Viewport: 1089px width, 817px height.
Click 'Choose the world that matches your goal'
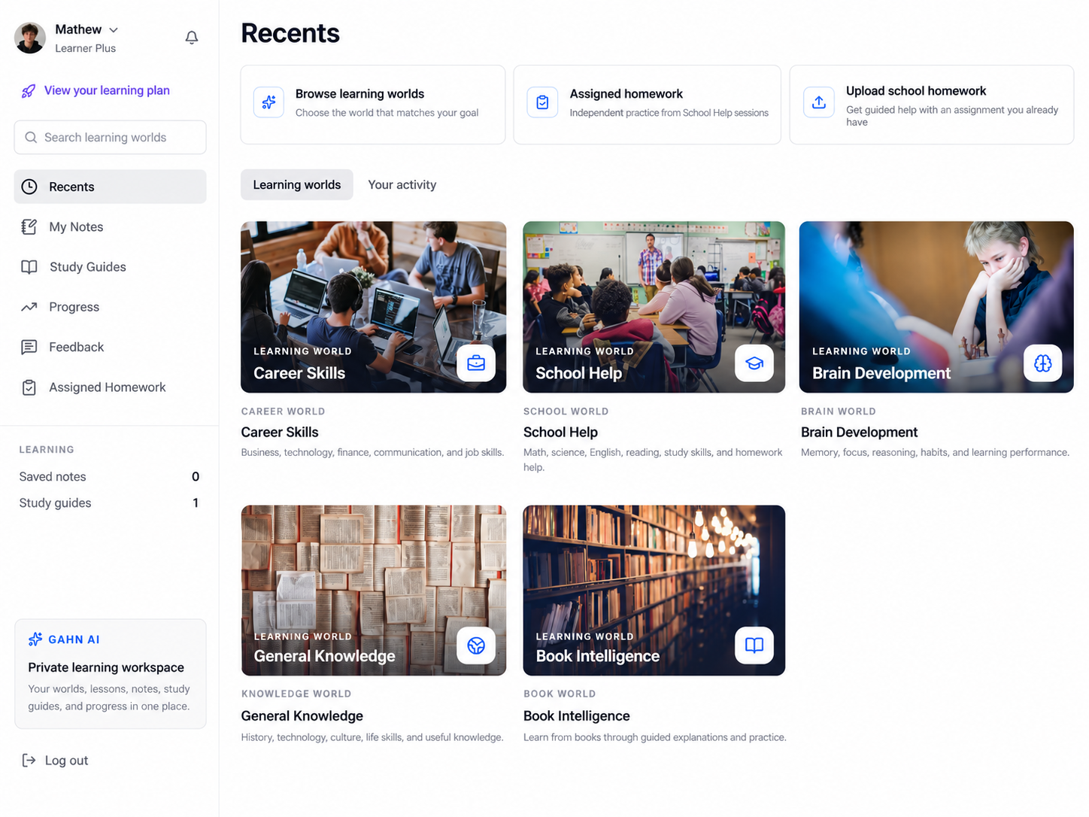pos(387,113)
